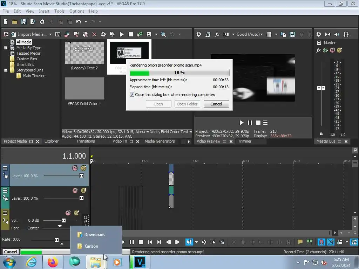Toggle overlays grid icon in Video Preview
This screenshot has height=269, width=359.
[269, 34]
